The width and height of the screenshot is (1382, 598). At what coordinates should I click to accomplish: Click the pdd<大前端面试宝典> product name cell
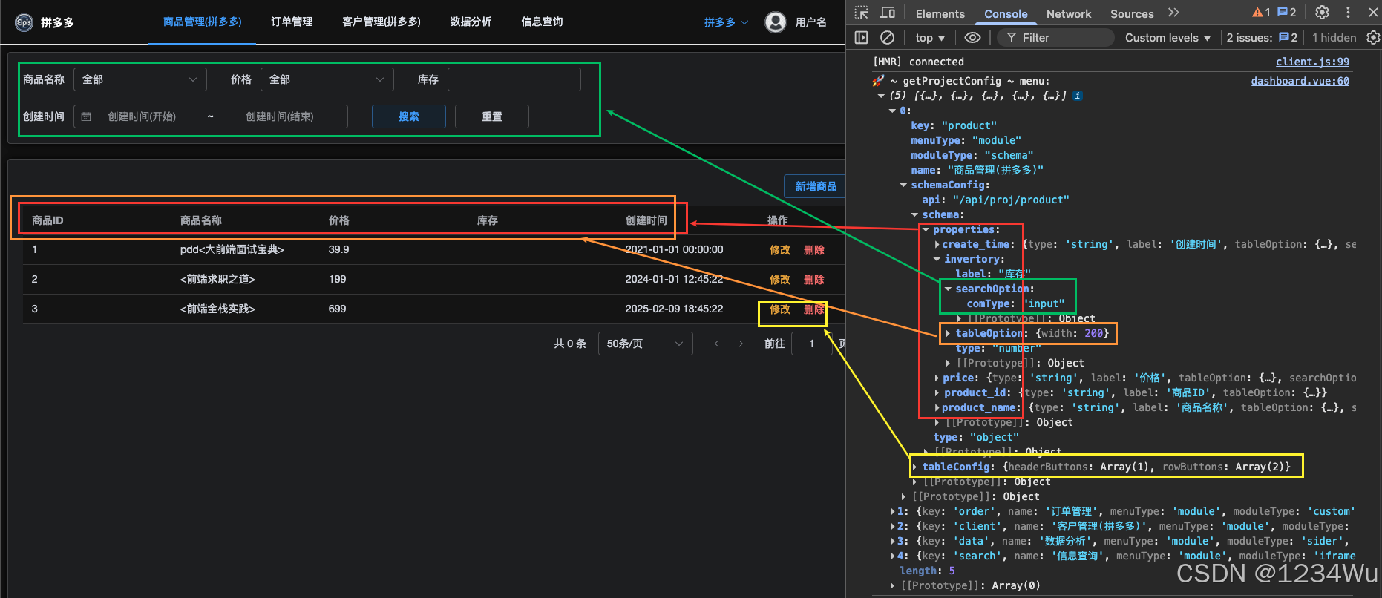[232, 249]
